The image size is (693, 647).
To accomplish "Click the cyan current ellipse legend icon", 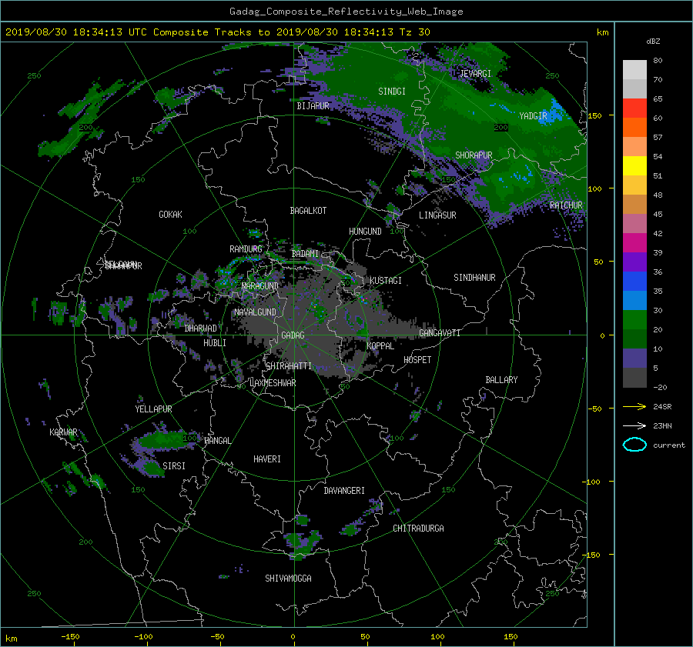I will point(634,445).
